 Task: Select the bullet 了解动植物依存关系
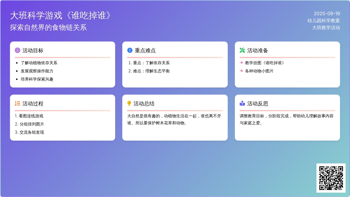coord(39,63)
